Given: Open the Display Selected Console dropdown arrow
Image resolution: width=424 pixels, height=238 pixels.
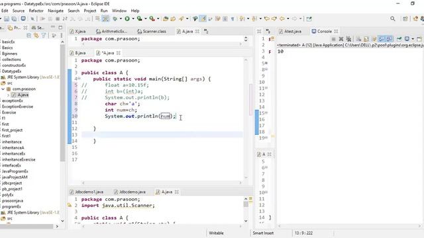Looking at the screenshot, I should [x=413, y=39].
